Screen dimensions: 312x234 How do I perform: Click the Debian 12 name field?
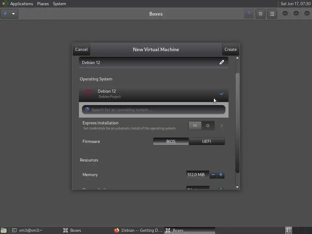(x=154, y=62)
